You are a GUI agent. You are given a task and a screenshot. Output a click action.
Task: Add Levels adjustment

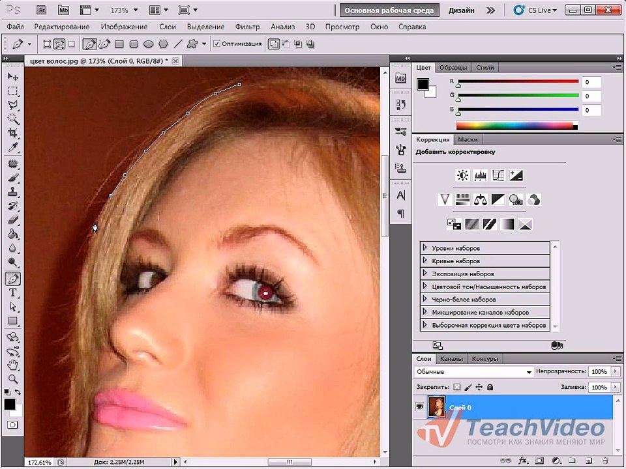[481, 175]
